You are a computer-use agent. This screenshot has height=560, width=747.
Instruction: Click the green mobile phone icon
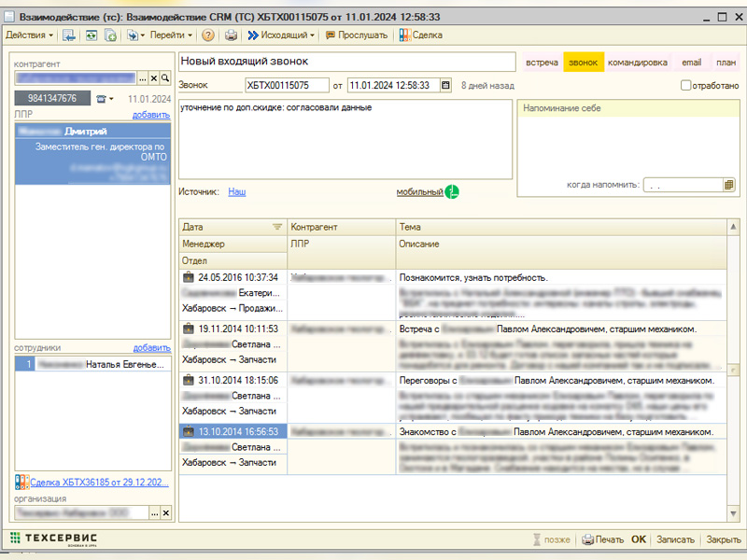(452, 191)
